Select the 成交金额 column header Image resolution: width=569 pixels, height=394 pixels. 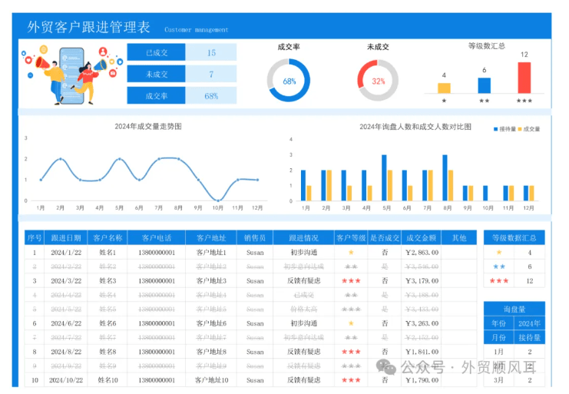[x=421, y=237]
